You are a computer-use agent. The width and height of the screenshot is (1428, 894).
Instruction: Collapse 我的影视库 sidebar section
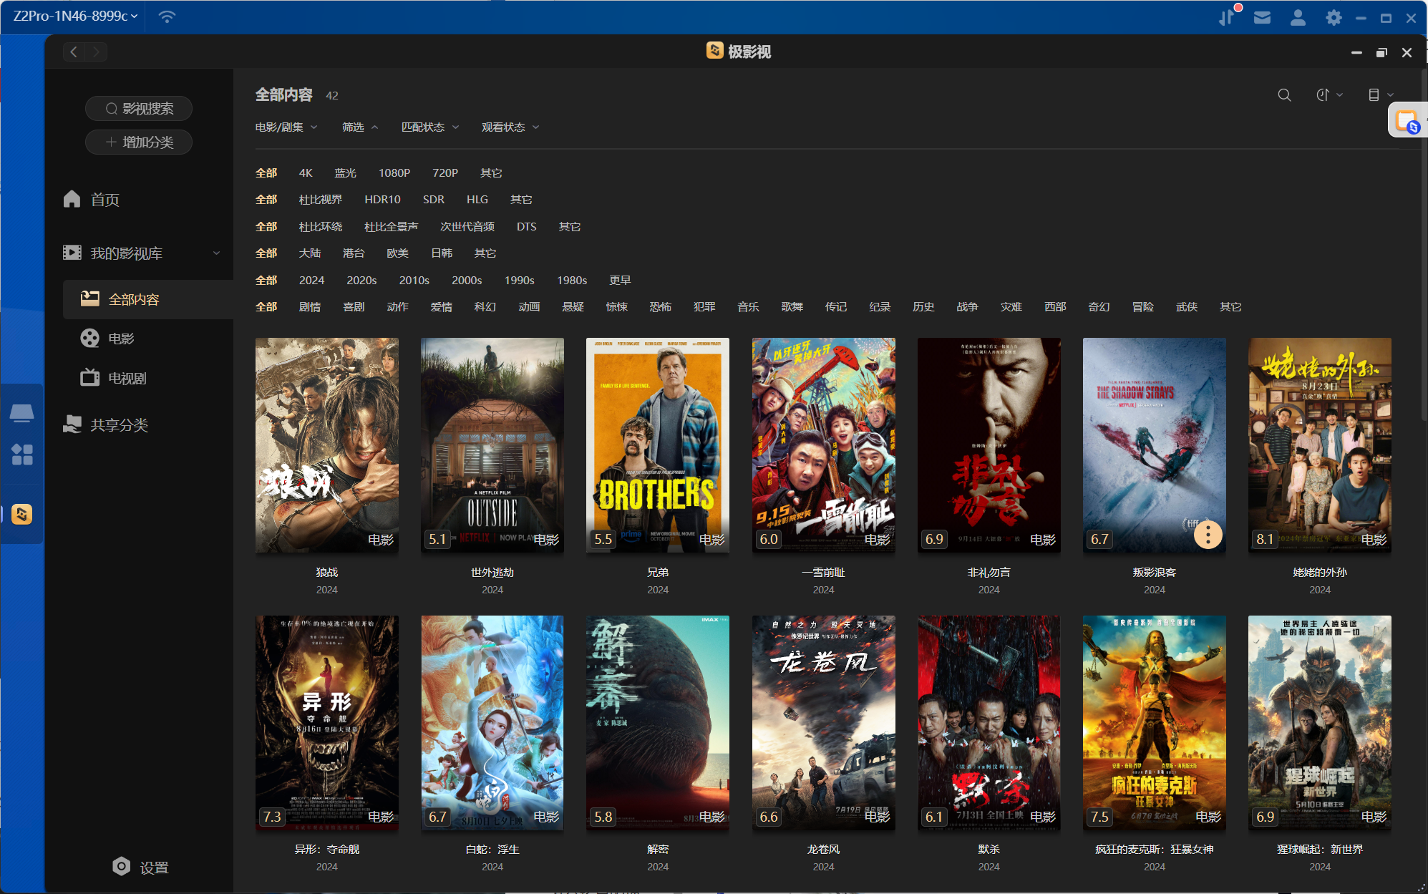pyautogui.click(x=216, y=253)
